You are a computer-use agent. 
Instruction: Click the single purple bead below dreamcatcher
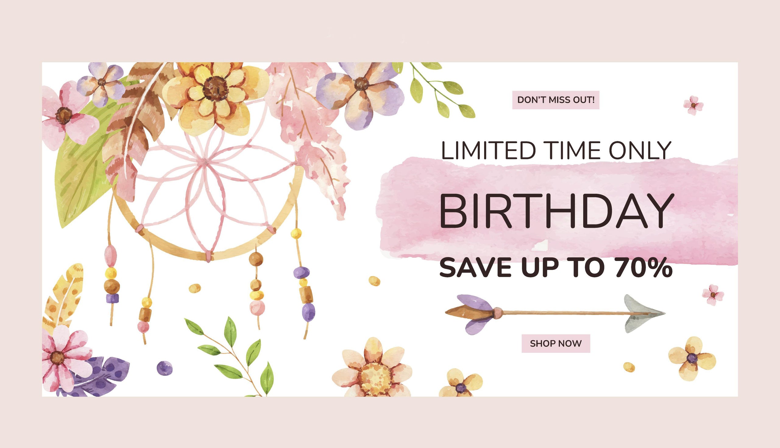coord(164,368)
